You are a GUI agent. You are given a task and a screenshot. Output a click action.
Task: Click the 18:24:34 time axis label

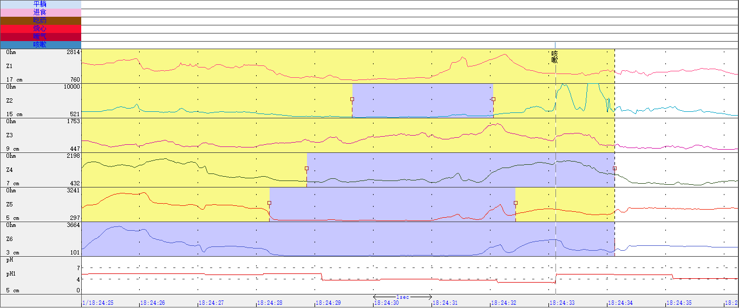pos(620,303)
